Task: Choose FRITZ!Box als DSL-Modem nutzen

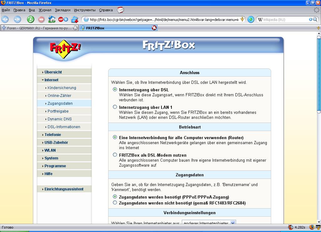Action: pos(115,155)
